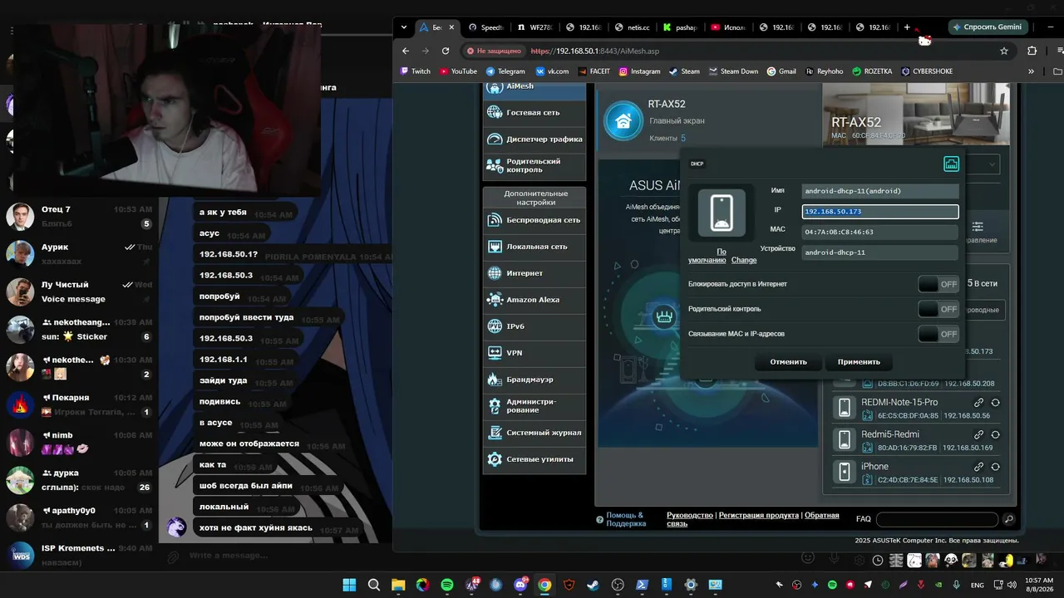The height and width of the screenshot is (598, 1064).
Task: Click the ethernet port icon in client dialog
Action: [951, 164]
